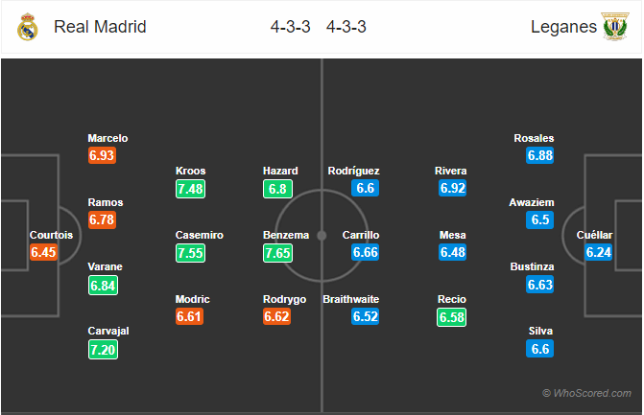The width and height of the screenshot is (644, 415).
Task: Open the Real Madrid team name link
Action: 100,27
